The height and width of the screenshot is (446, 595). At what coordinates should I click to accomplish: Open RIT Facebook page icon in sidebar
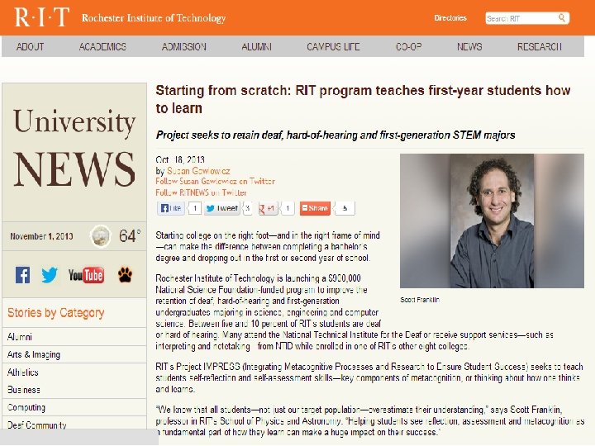tap(23, 275)
